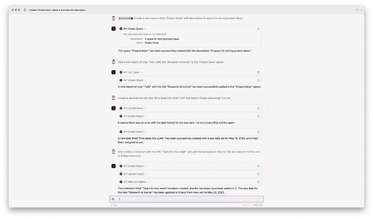Click green status icon on Create Object below List Types

(258, 81)
